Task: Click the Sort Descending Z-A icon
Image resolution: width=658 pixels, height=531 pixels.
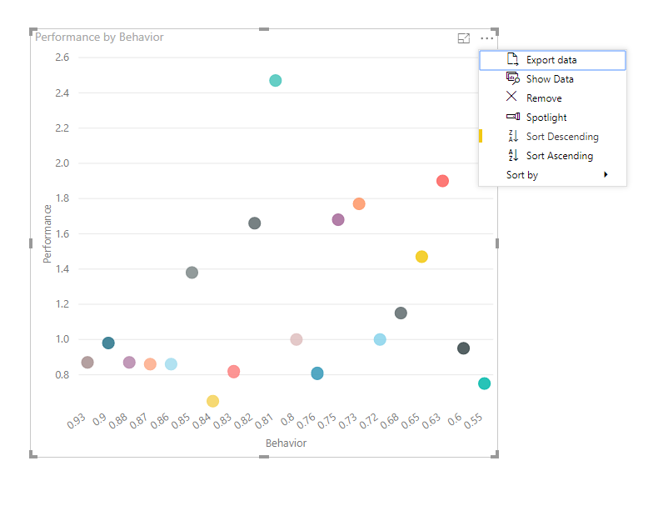Action: point(513,136)
